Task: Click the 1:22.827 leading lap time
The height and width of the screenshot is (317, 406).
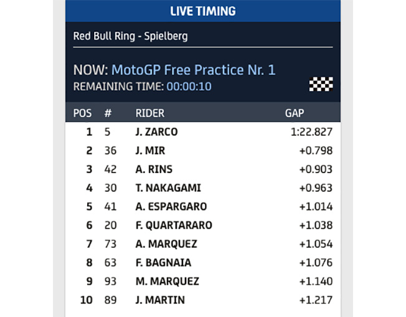Action: click(311, 132)
